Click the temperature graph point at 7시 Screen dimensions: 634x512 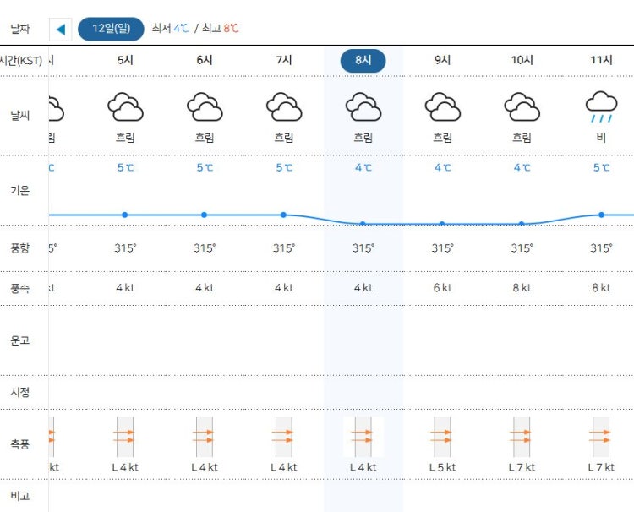[283, 215]
